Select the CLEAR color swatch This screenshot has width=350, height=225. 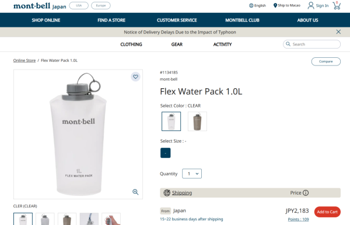click(171, 121)
